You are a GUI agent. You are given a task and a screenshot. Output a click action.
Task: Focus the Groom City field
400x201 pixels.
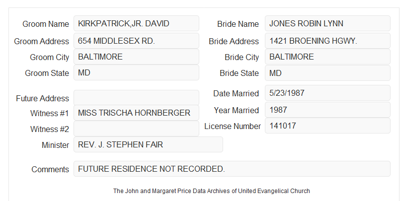136,57
